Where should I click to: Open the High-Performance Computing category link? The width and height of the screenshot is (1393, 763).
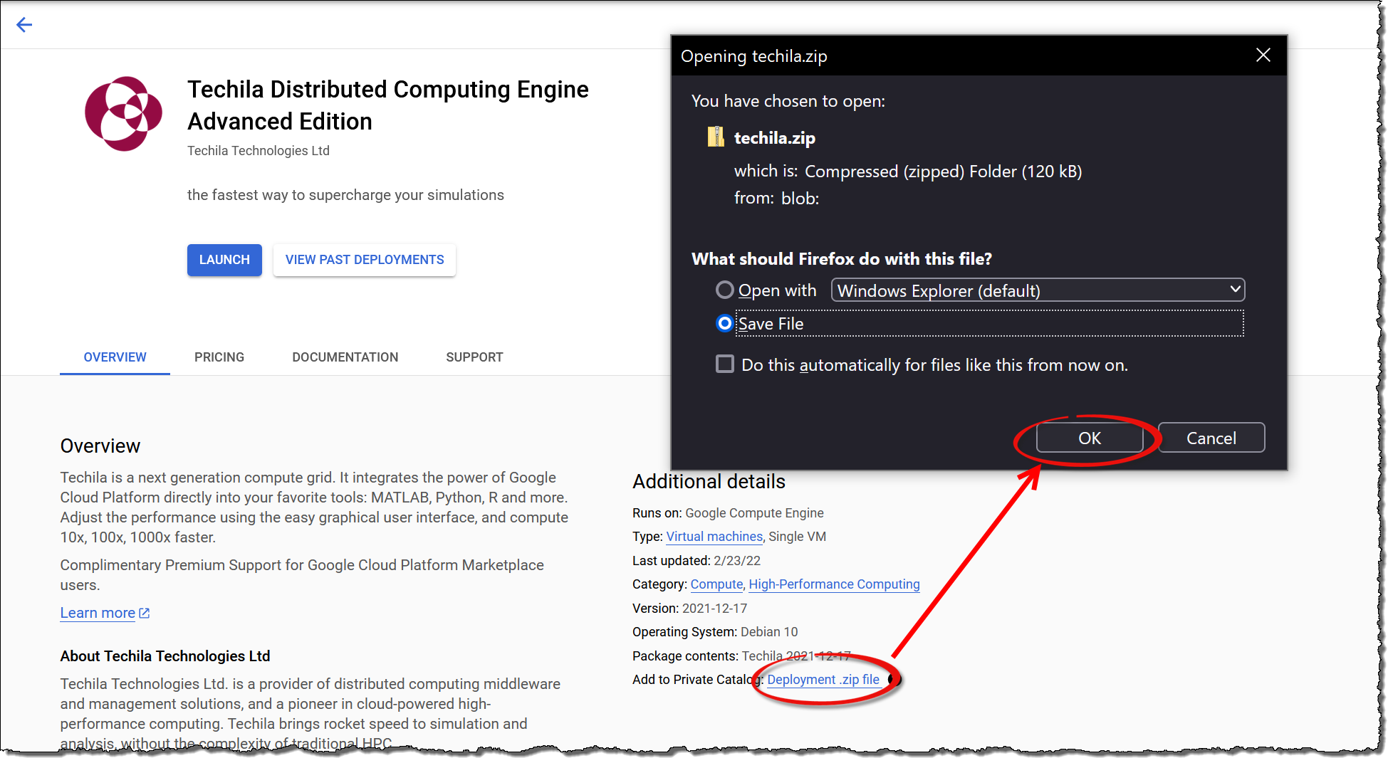pyautogui.click(x=834, y=584)
